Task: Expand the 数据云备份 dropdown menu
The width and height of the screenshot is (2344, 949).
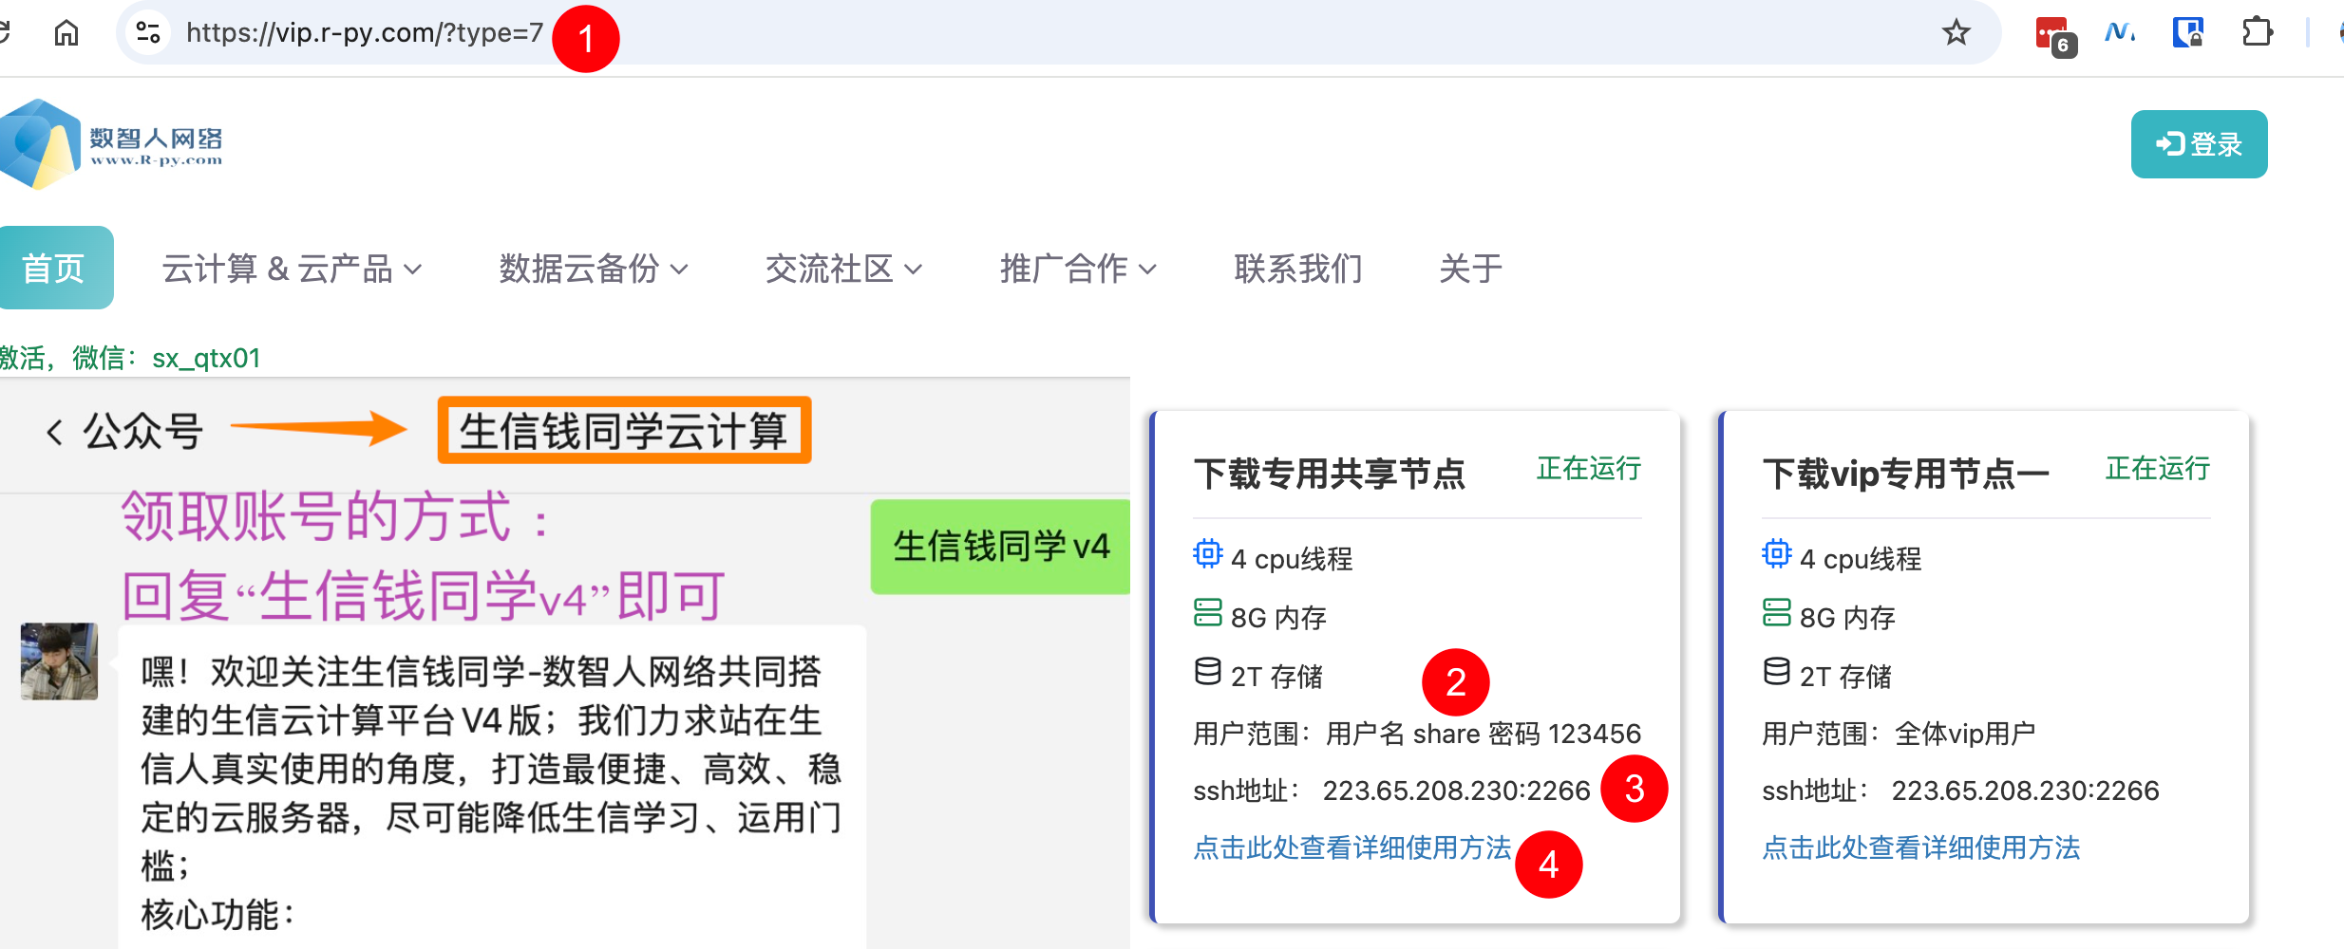Action: [x=593, y=270]
